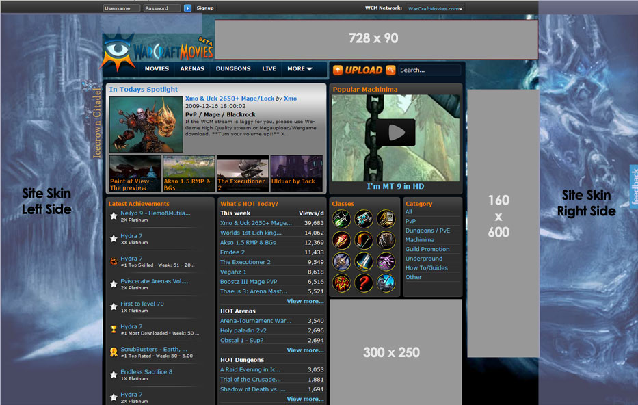Open A Raid Evening in Ic... link
This screenshot has height=405, width=638.
pyautogui.click(x=250, y=369)
